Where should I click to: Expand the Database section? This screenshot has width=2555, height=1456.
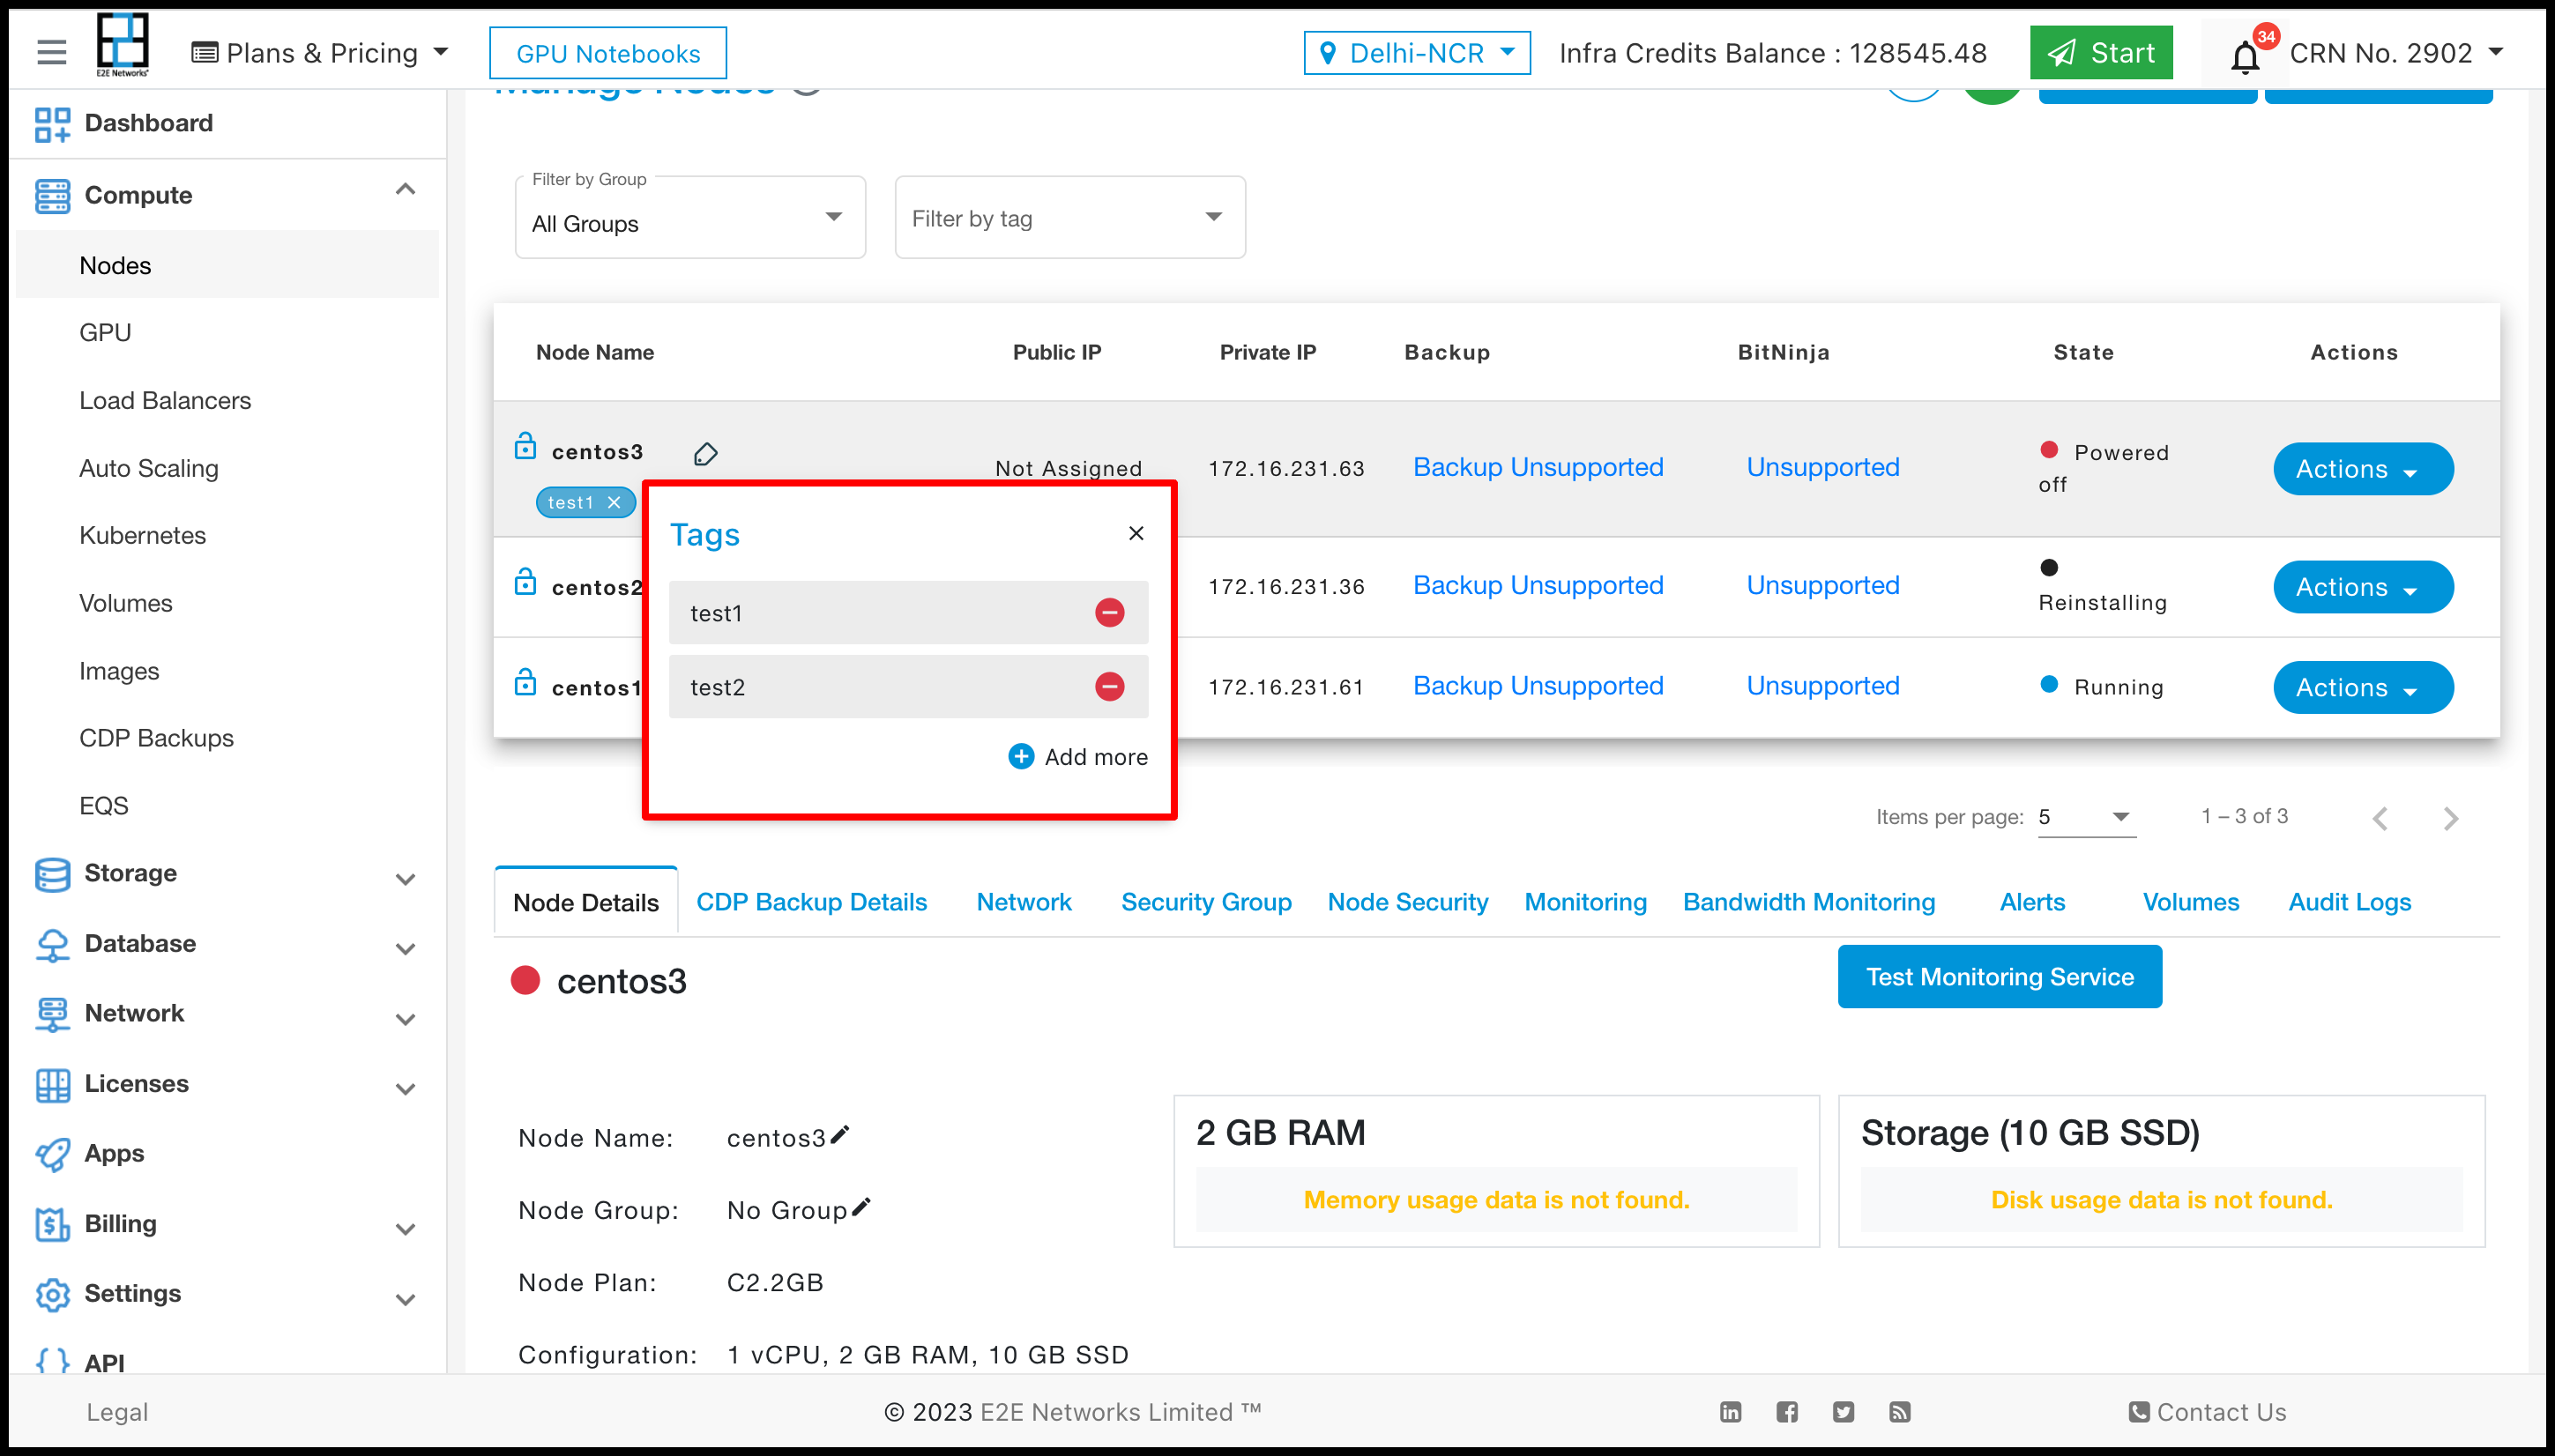pos(405,949)
